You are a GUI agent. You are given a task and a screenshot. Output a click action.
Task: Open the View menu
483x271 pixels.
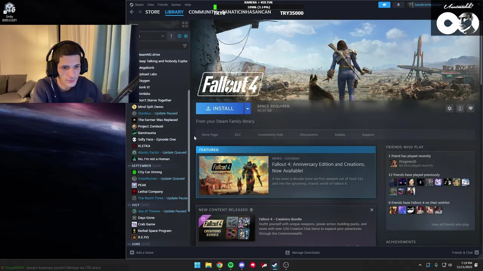coord(151,5)
